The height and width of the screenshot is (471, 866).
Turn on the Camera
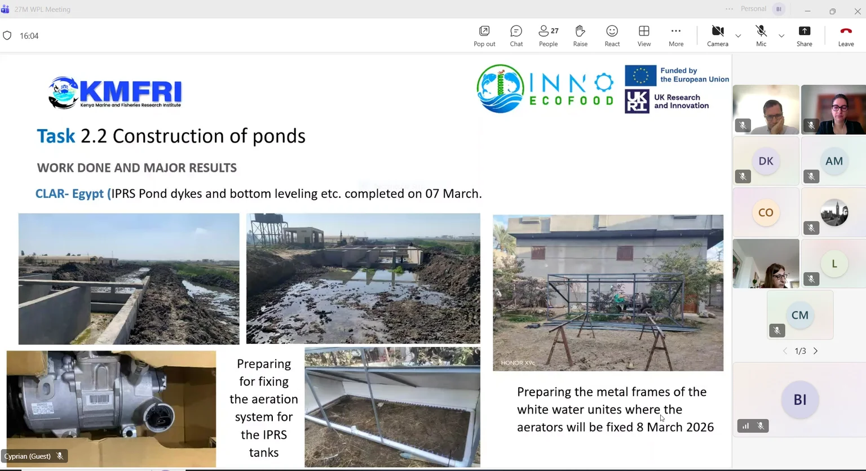click(x=717, y=36)
